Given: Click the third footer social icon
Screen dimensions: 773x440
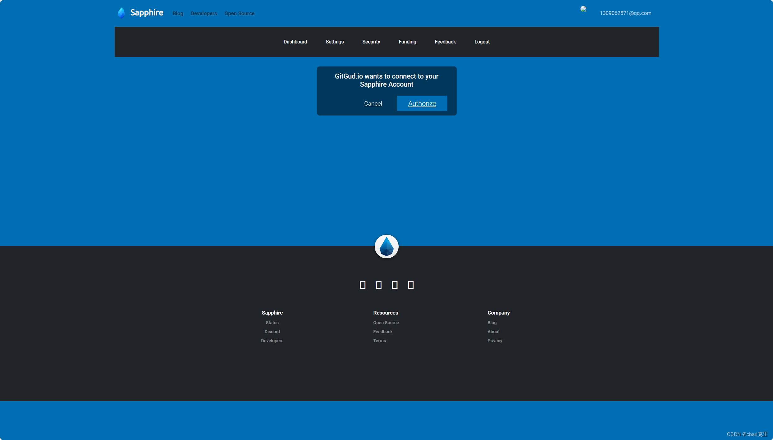Looking at the screenshot, I should pos(395,285).
